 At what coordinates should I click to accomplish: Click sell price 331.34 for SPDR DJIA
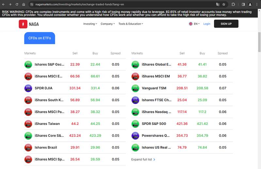click(x=75, y=88)
